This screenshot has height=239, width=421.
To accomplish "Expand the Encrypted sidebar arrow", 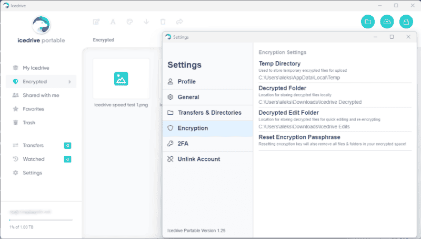I will click(x=70, y=82).
